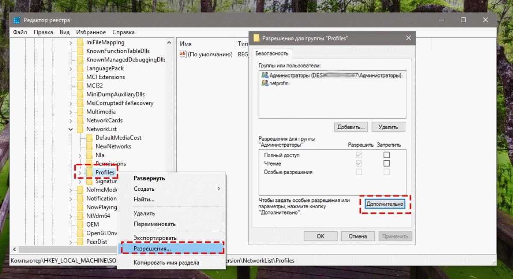The width and height of the screenshot is (513, 279).
Task: Click the NetworkCards folder icon
Action: tap(80, 120)
